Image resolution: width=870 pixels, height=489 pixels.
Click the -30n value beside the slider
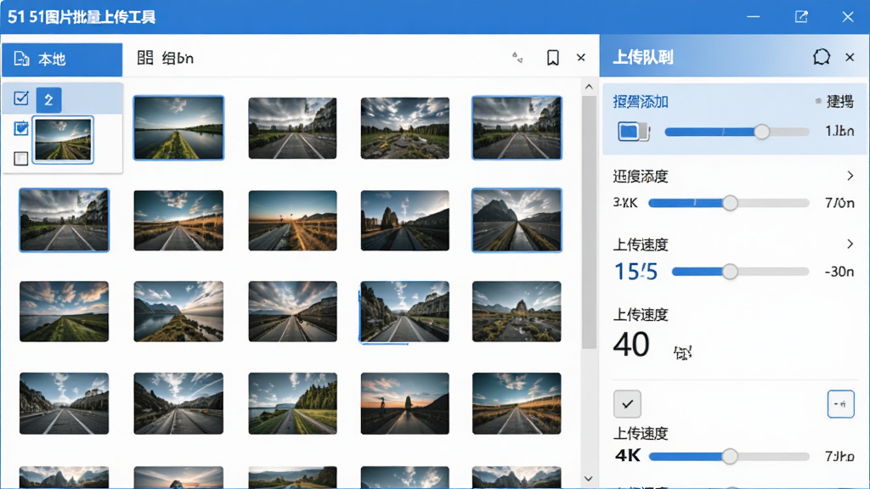(839, 272)
